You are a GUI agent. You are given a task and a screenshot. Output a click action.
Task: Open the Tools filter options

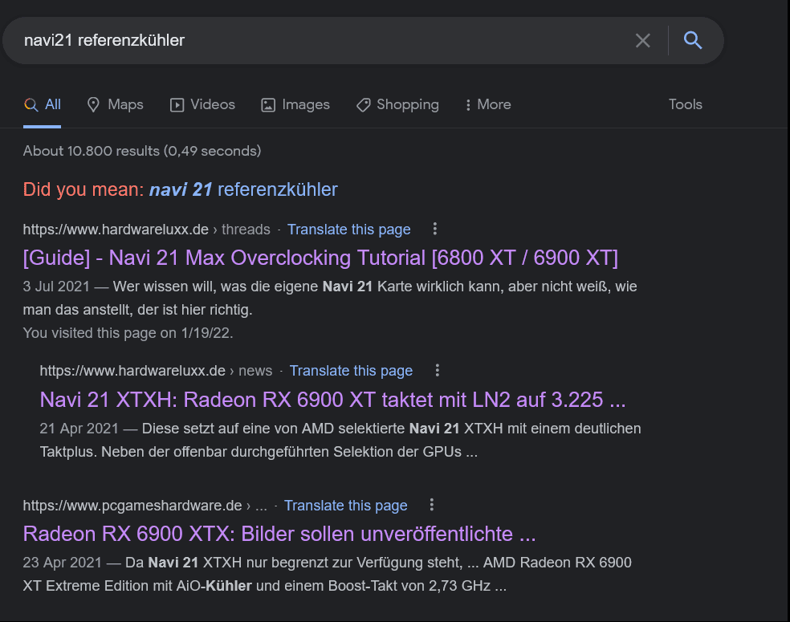[685, 105]
